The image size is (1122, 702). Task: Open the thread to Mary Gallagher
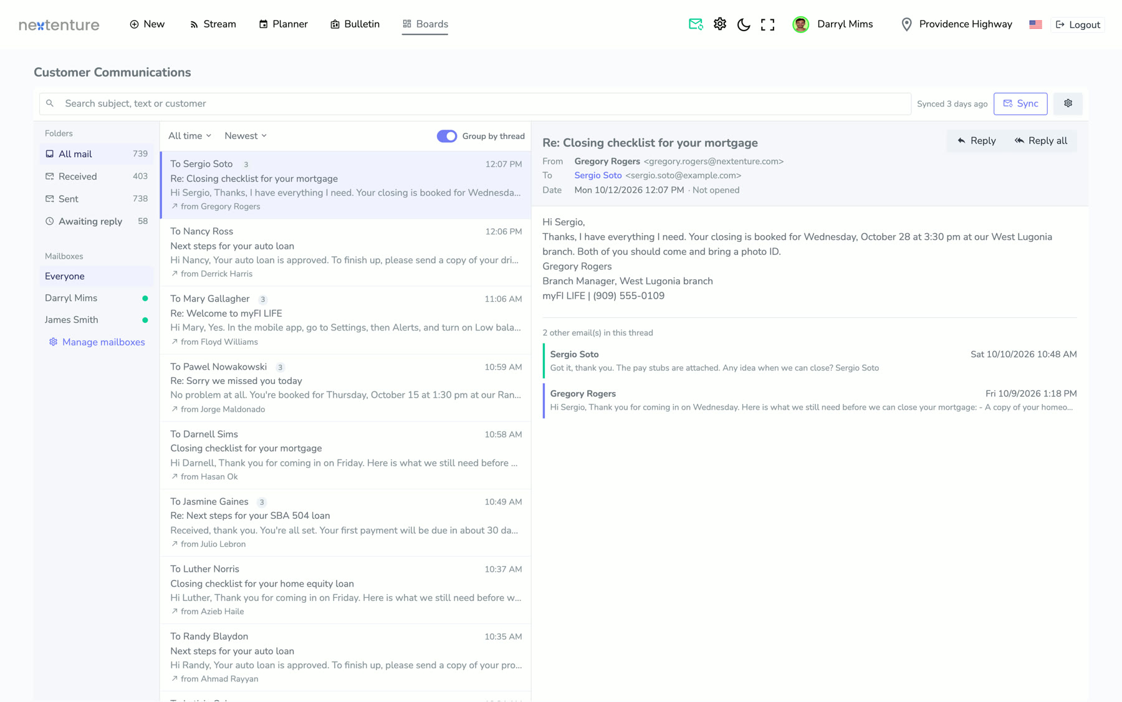pos(346,320)
